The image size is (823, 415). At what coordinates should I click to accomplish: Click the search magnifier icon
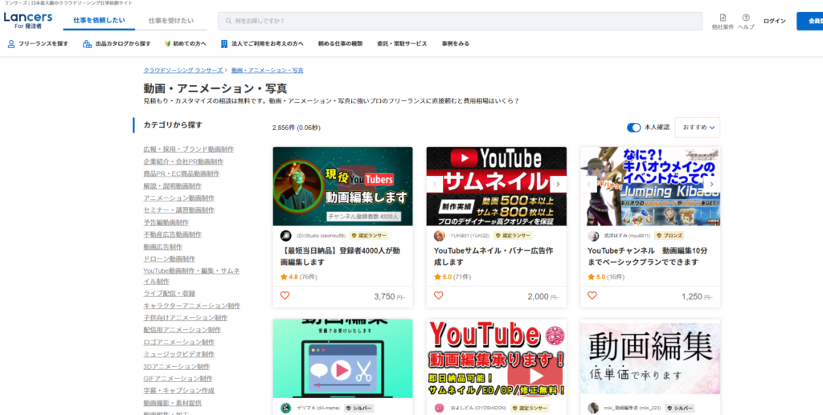[228, 22]
